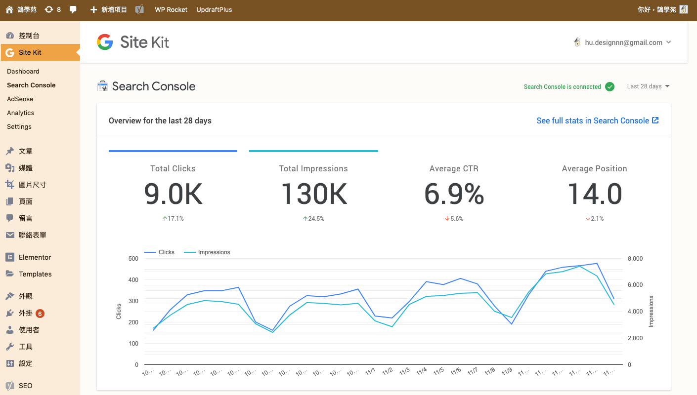Viewport: 697px width, 395px height.
Task: Select the Total Impressions metric tab
Action: pos(313,187)
